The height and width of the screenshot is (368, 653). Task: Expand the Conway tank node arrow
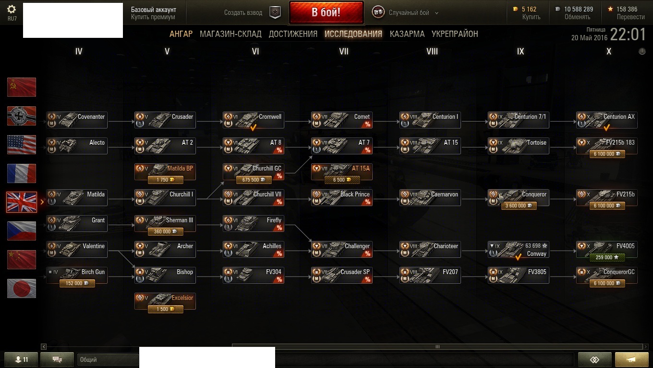[492, 246]
